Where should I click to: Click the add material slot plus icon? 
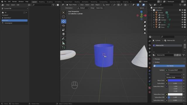point(185,45)
